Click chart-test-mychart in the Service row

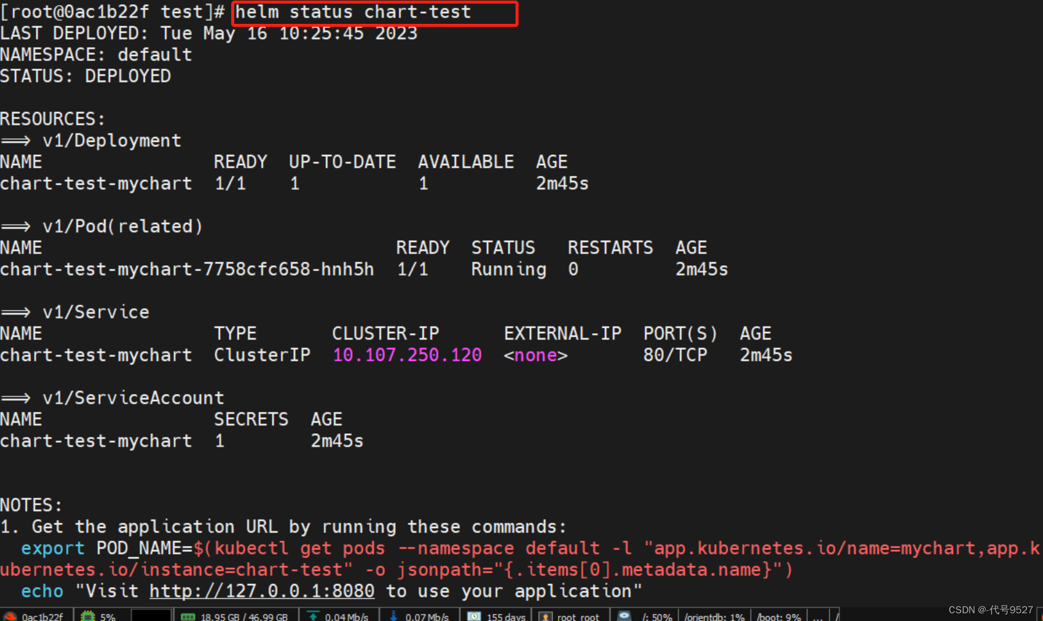(96, 355)
